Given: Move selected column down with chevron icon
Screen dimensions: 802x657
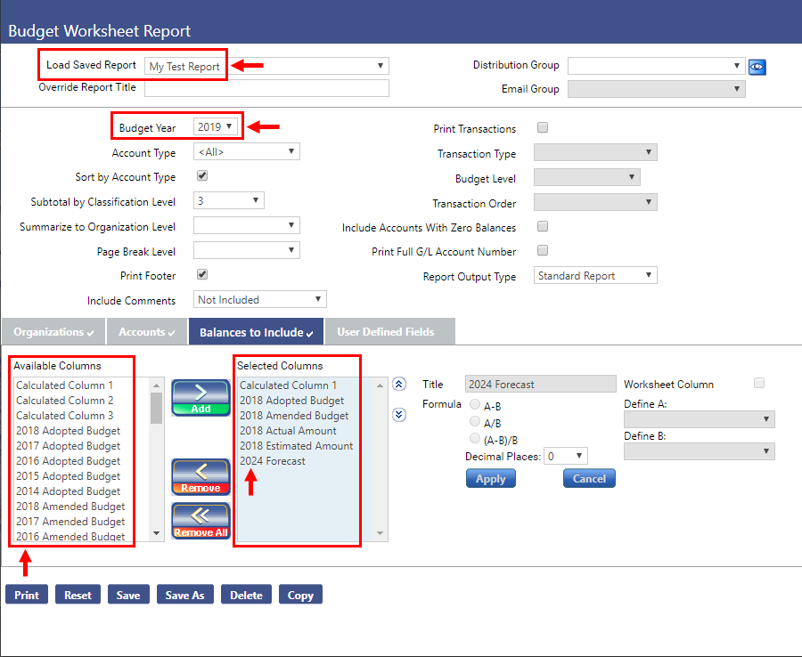Looking at the screenshot, I should 399,413.
